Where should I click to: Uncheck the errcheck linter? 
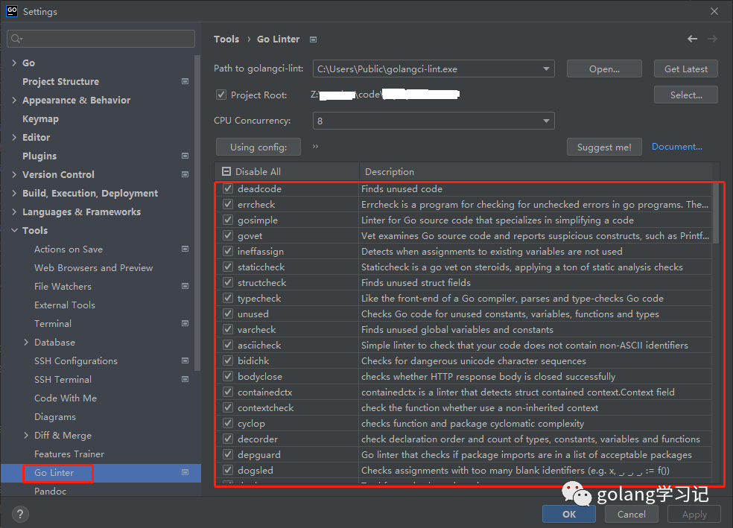pos(228,204)
